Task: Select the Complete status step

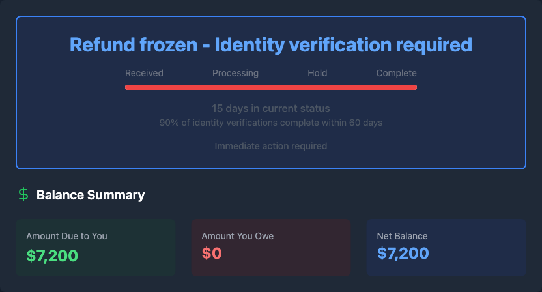Action: (x=396, y=73)
